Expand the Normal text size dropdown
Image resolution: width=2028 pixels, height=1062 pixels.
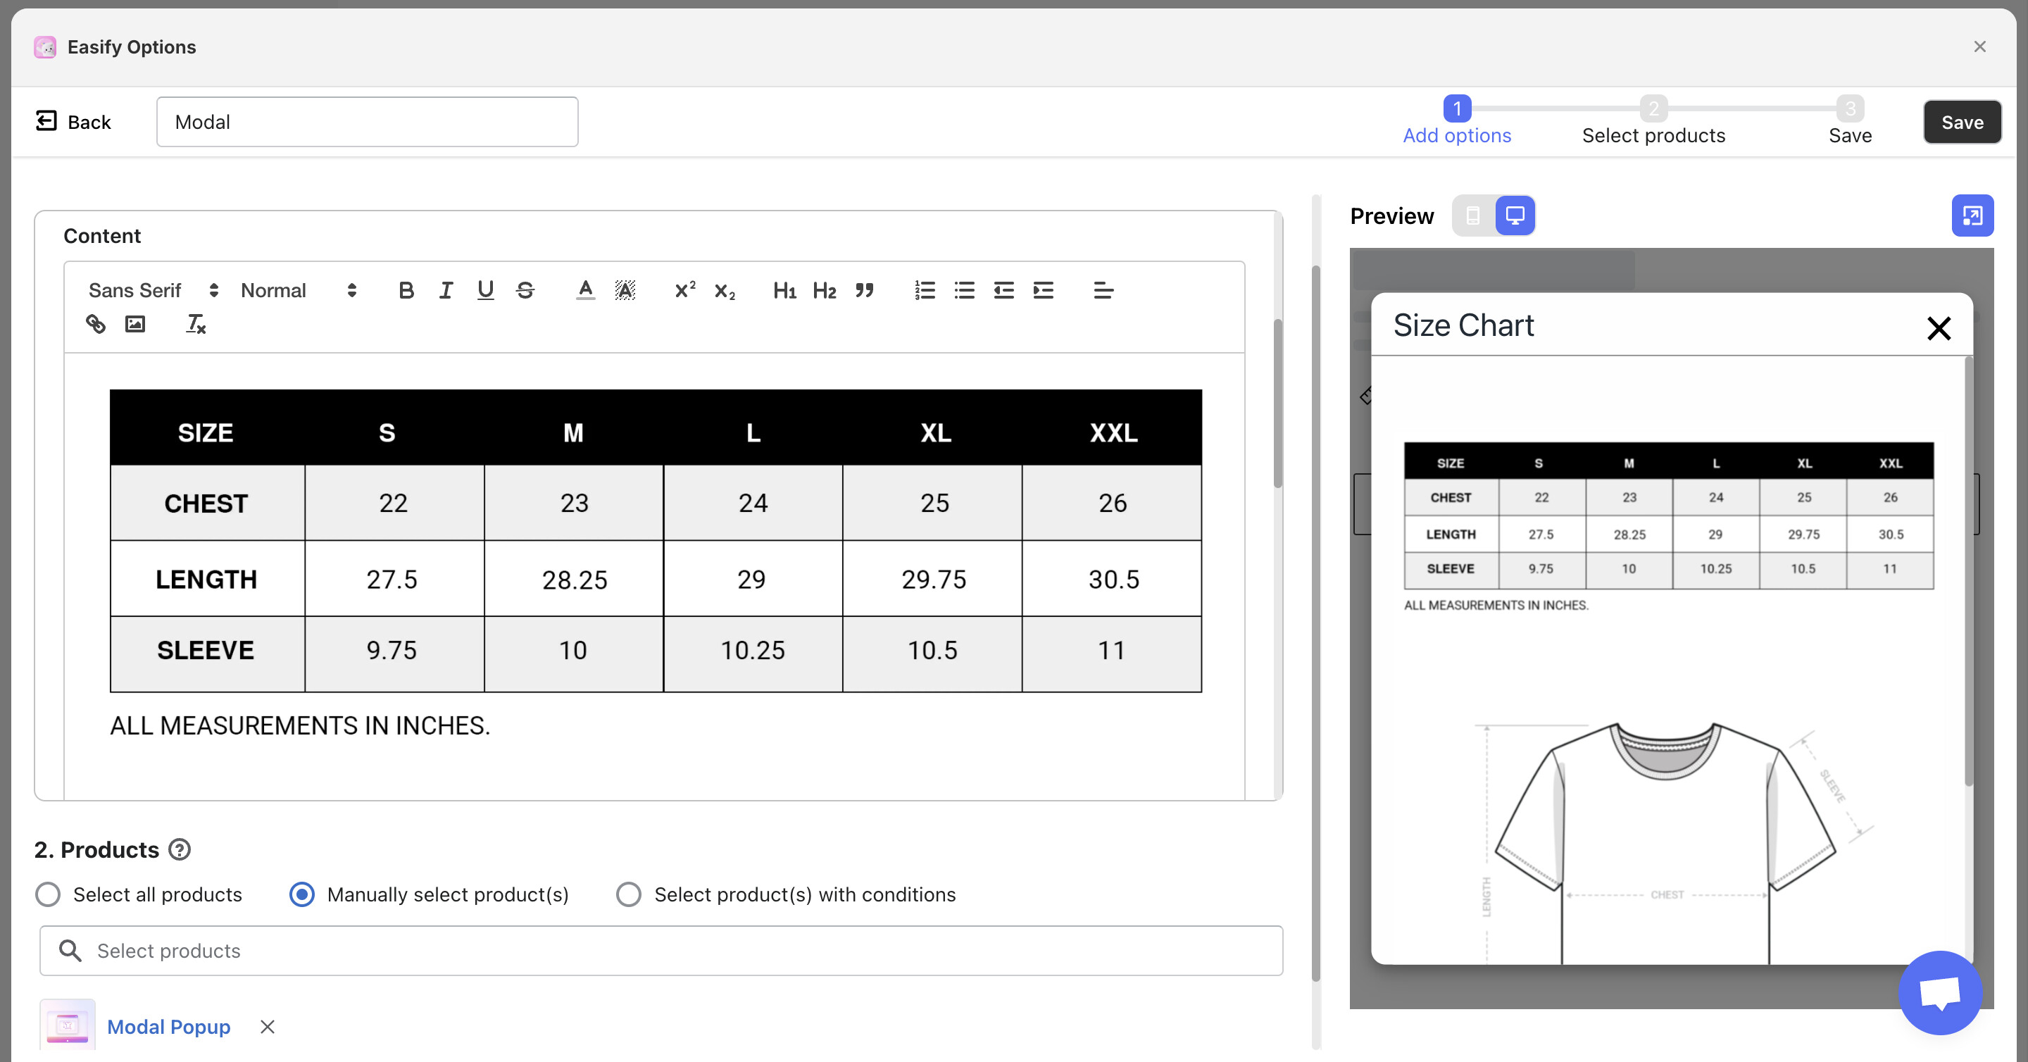click(299, 290)
